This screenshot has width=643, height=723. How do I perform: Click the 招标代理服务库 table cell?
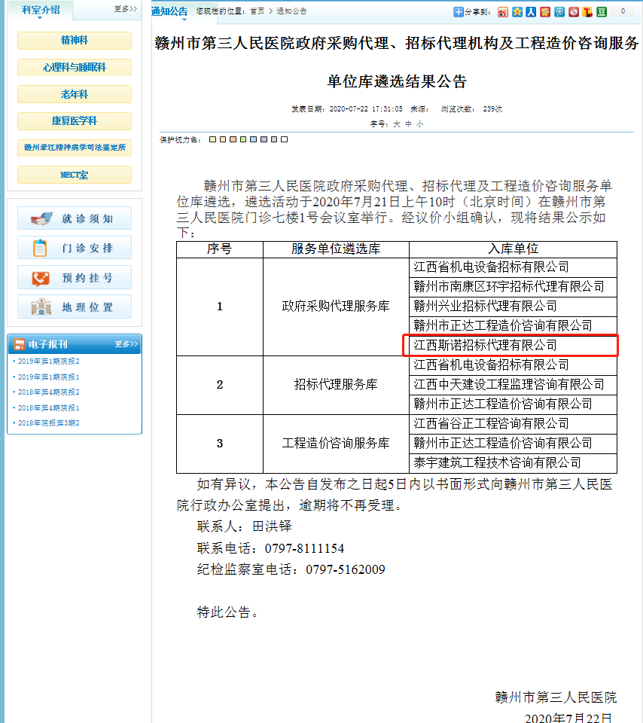pos(336,385)
